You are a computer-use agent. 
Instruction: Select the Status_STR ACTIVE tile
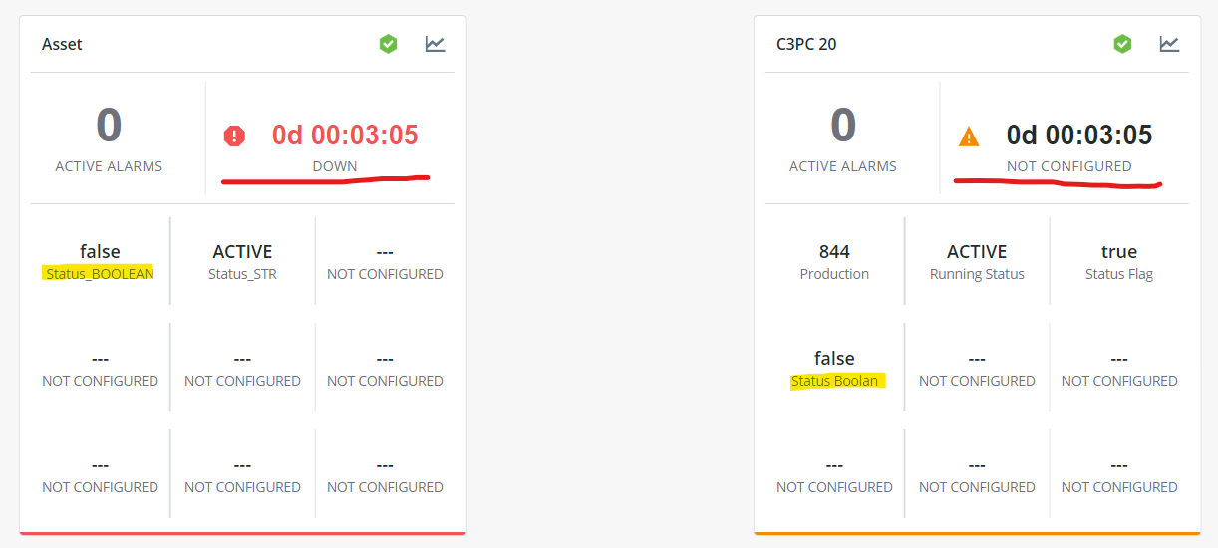coord(242,261)
